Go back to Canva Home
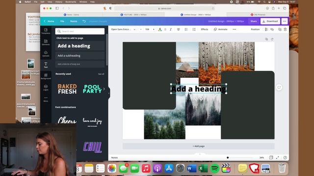This screenshot has width=314, height=176. (49, 21)
